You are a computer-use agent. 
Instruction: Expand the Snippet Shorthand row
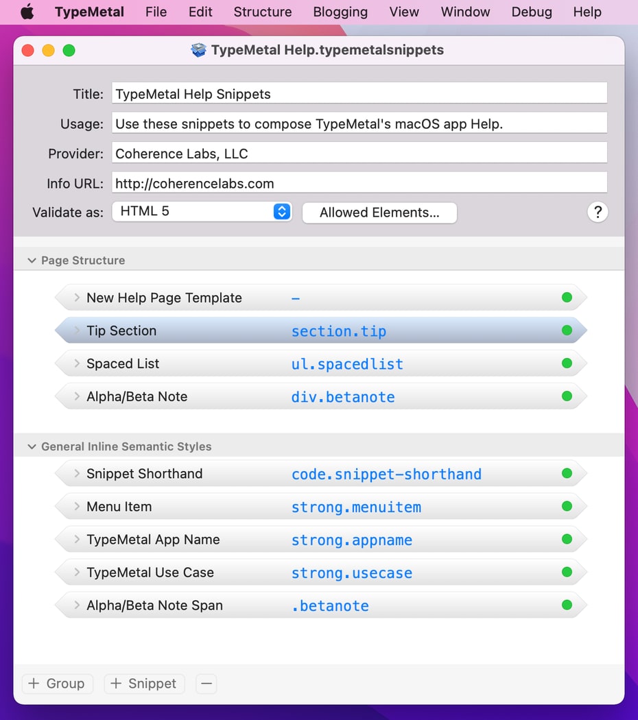pos(77,473)
